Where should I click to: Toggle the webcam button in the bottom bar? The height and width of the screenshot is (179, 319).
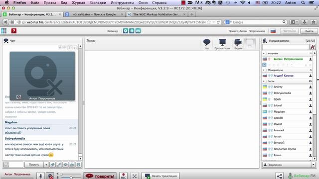(50, 176)
